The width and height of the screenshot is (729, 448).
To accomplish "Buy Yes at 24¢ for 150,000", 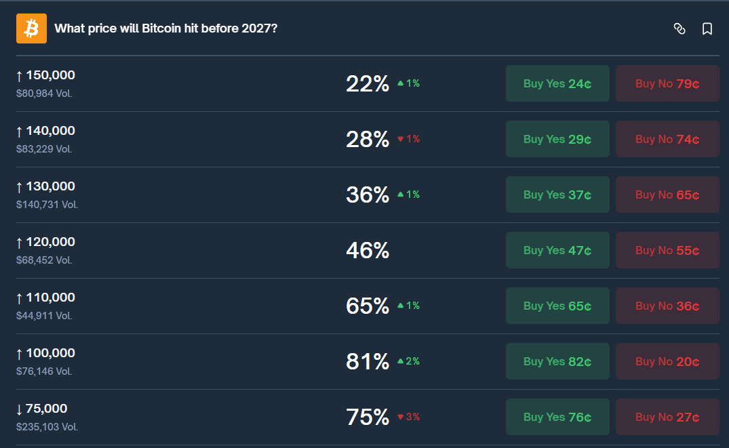I will (557, 83).
